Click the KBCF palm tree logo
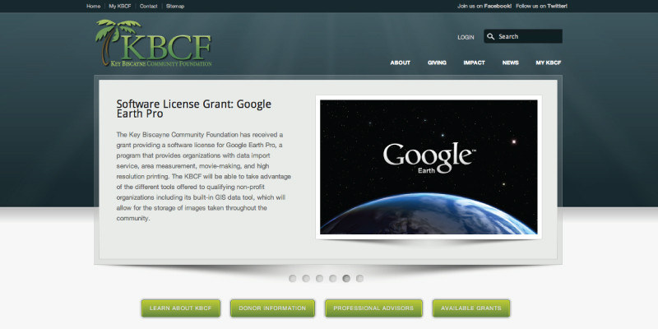Image resolution: width=658 pixels, height=329 pixels. tap(154, 43)
